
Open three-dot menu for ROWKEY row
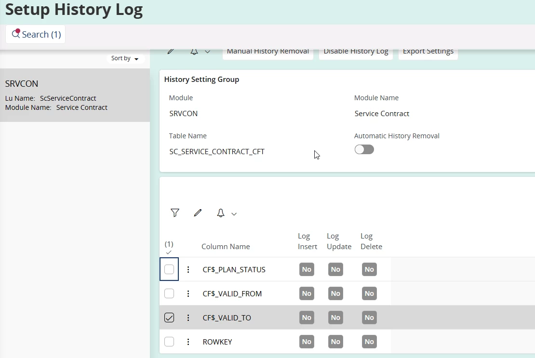(188, 342)
